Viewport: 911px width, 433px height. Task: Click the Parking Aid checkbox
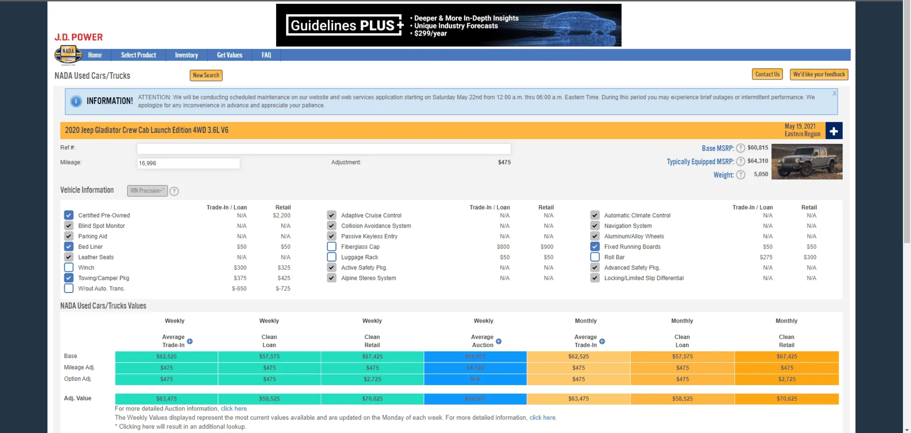[x=69, y=236]
